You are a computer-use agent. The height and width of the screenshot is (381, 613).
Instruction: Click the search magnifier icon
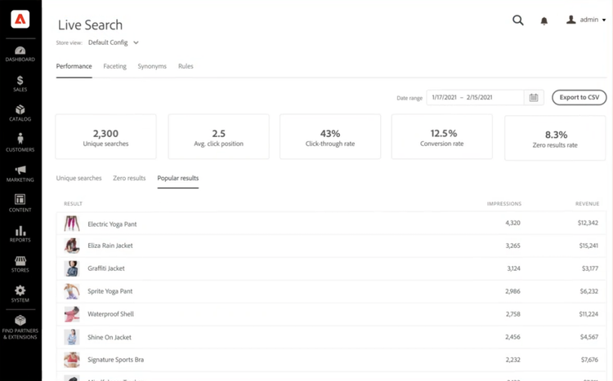tap(517, 21)
